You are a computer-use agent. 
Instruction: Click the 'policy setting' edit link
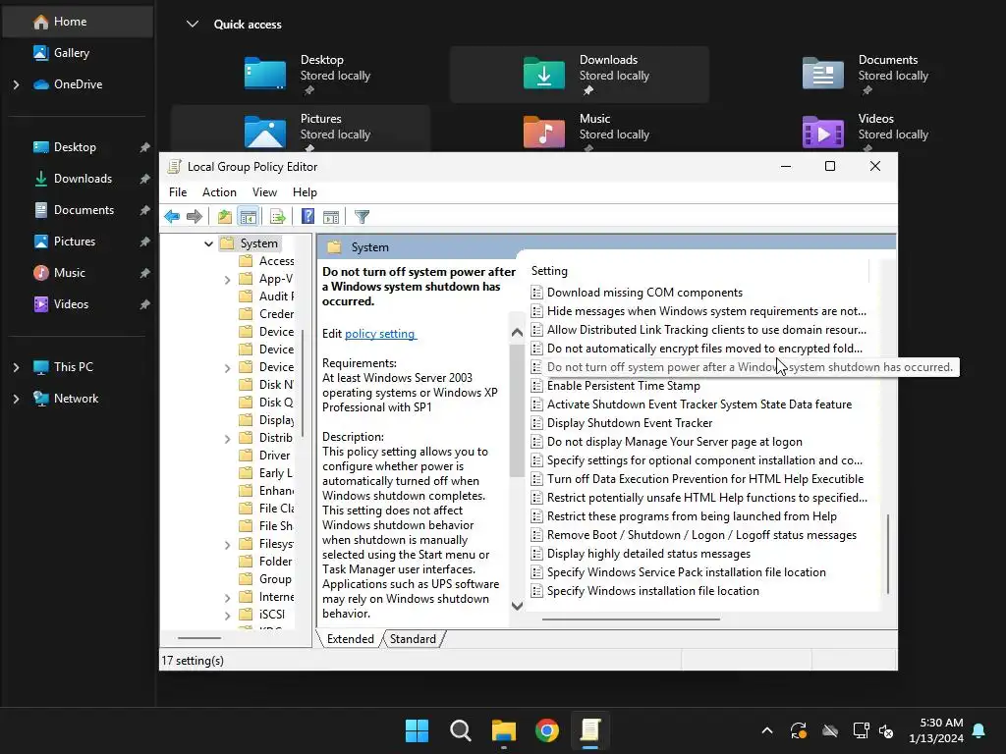pos(380,334)
